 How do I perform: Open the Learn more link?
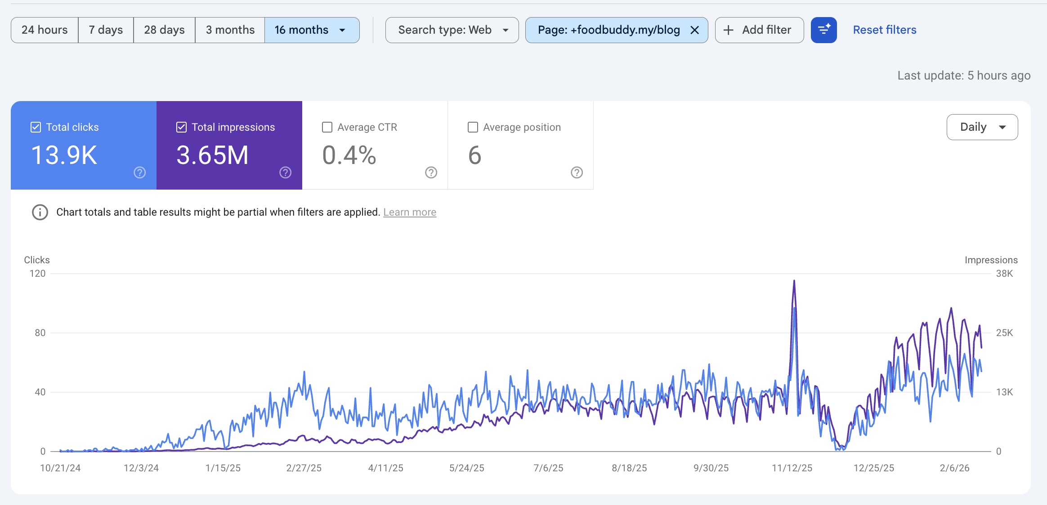click(410, 212)
